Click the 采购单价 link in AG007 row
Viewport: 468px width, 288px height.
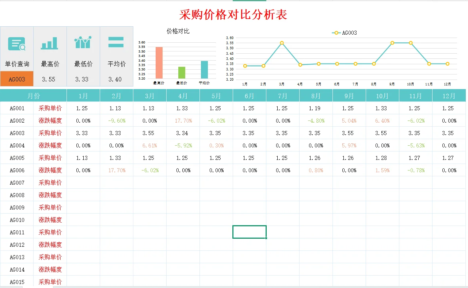coord(50,183)
